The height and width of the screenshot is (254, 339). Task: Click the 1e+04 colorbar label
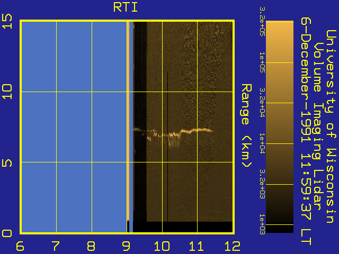tap(262, 143)
